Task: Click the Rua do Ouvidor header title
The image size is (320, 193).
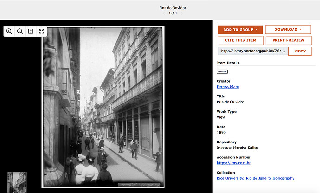Action: point(173,8)
